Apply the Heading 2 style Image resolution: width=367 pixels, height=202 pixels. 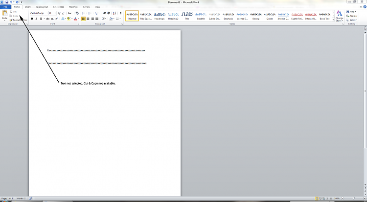(x=173, y=16)
